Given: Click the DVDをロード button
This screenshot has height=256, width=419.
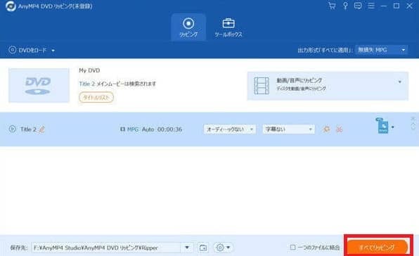Looking at the screenshot, I should (x=27, y=50).
